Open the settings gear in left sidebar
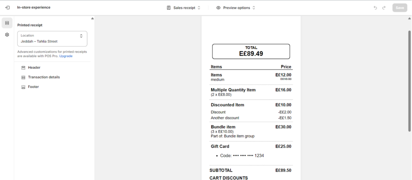The width and height of the screenshot is (412, 180). click(7, 35)
